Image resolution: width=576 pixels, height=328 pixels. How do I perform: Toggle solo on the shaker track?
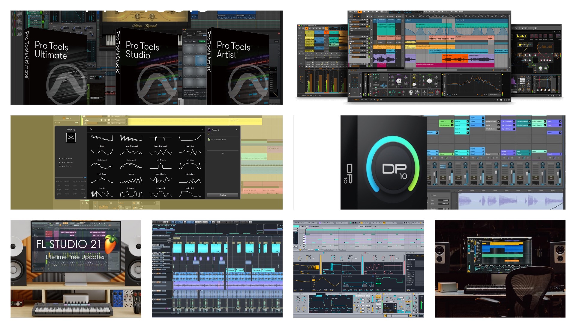coord(105,120)
